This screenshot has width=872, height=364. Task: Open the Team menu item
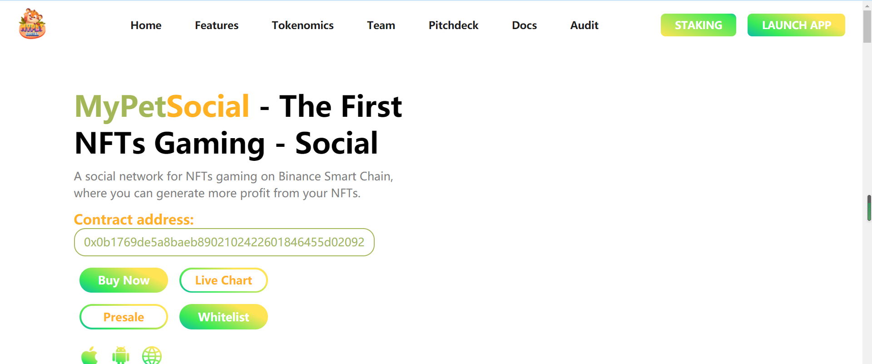tap(381, 25)
